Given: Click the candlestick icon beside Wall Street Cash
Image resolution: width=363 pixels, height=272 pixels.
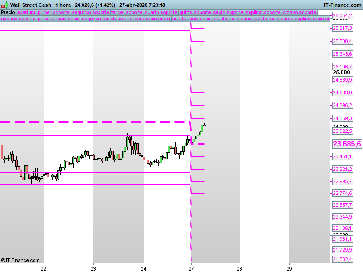Looking at the screenshot, I should pyautogui.click(x=5, y=5).
